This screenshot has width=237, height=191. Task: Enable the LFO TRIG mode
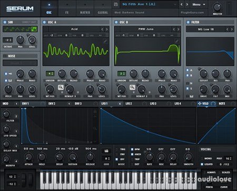[x=117, y=149]
